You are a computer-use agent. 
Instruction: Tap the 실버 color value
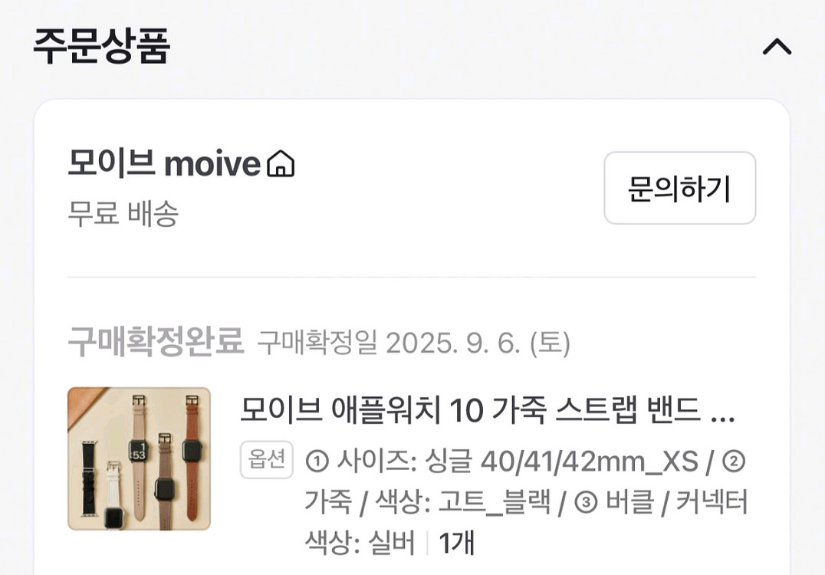392,542
